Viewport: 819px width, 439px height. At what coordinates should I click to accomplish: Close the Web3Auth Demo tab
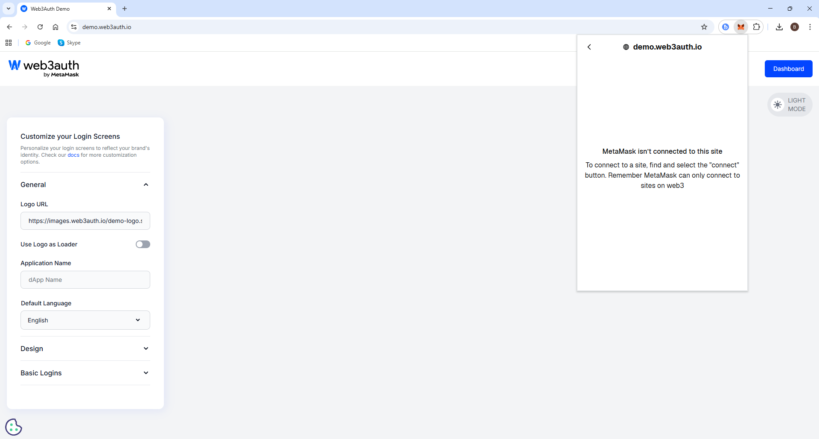tap(109, 9)
